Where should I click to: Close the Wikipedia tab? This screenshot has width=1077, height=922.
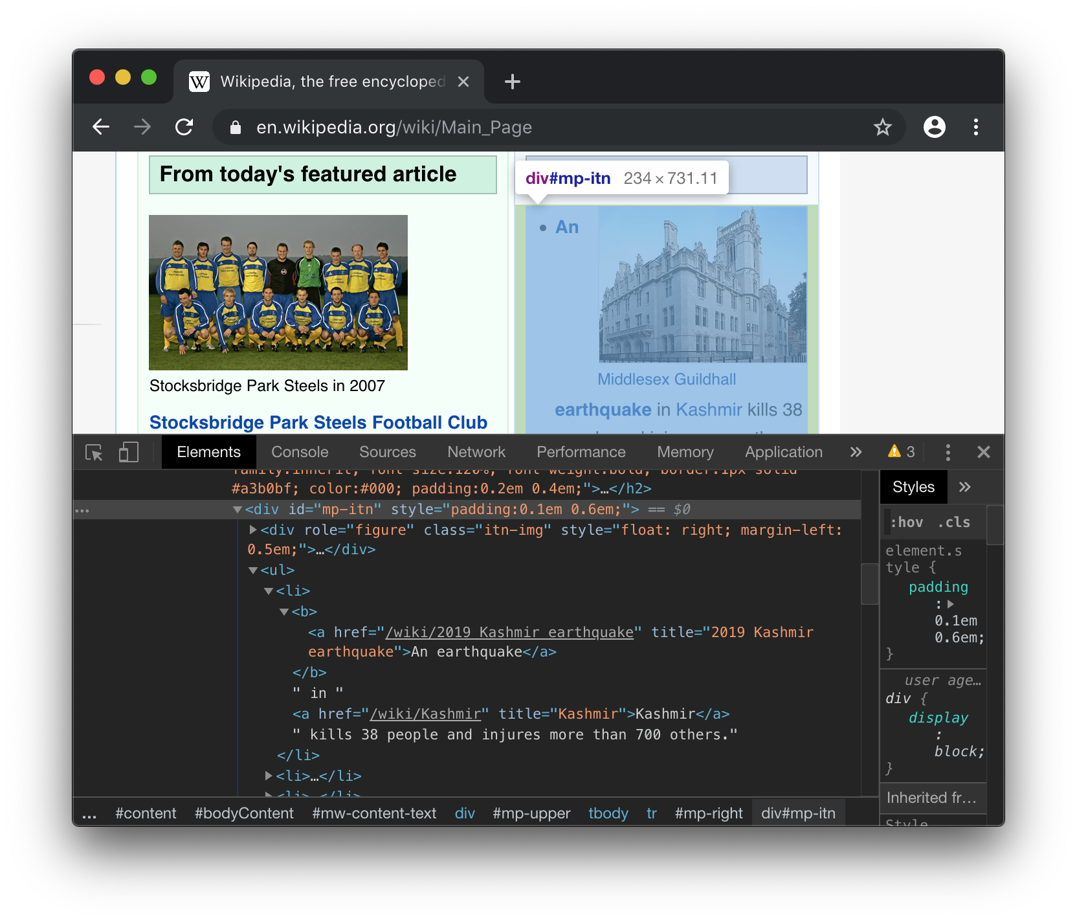[x=463, y=82]
